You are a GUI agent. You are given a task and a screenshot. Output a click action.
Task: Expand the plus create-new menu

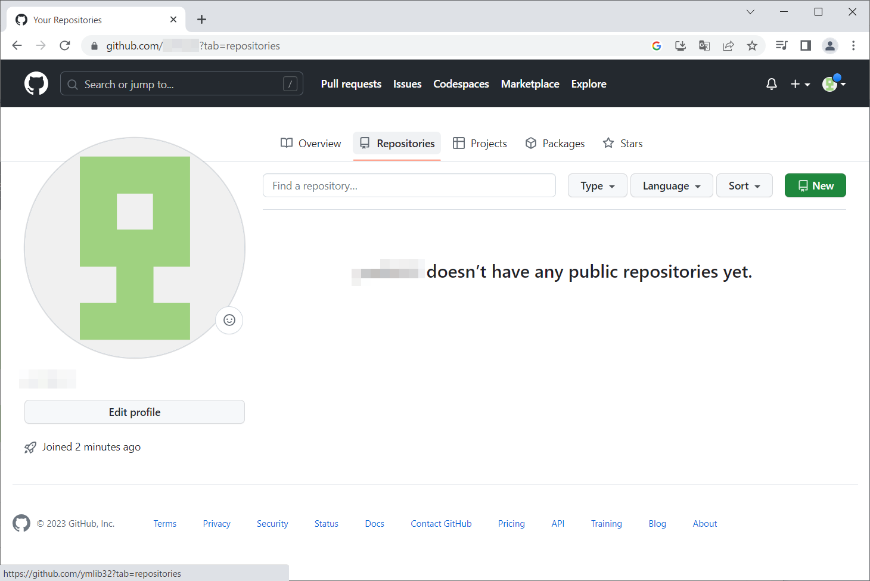[x=800, y=84]
